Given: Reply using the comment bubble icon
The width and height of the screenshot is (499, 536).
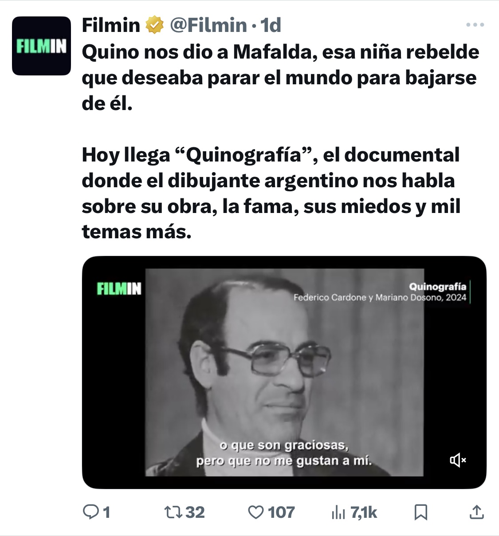Looking at the screenshot, I should (x=91, y=512).
